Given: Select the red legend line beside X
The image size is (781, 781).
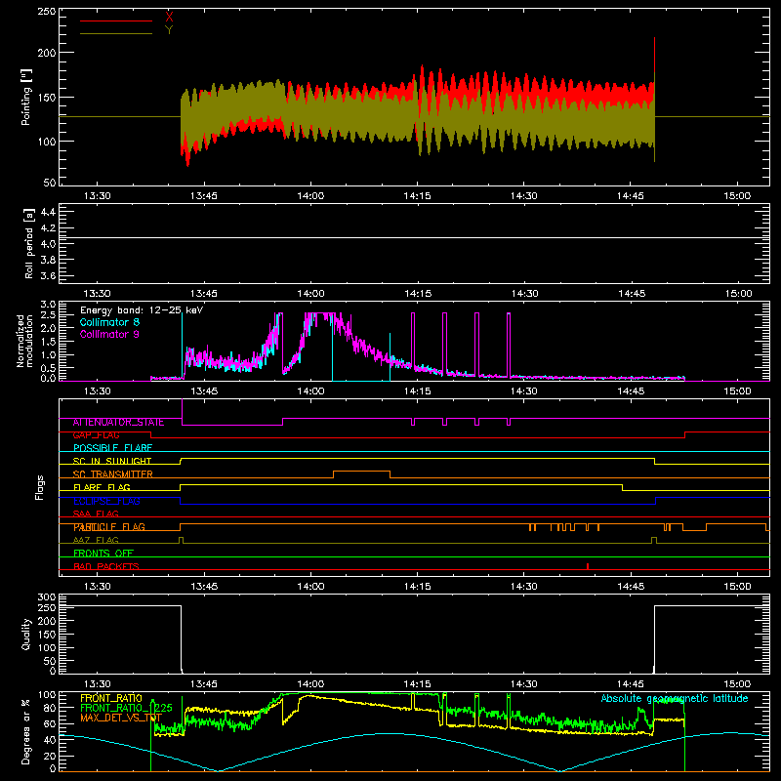Looking at the screenshot, I should click(116, 21).
